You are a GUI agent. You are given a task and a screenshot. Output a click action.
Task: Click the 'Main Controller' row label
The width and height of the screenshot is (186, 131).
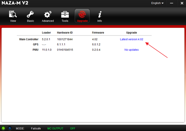tap(29, 39)
